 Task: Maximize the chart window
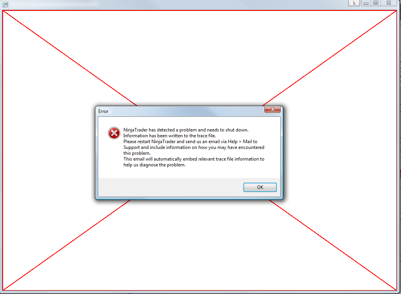pyautogui.click(x=376, y=3)
